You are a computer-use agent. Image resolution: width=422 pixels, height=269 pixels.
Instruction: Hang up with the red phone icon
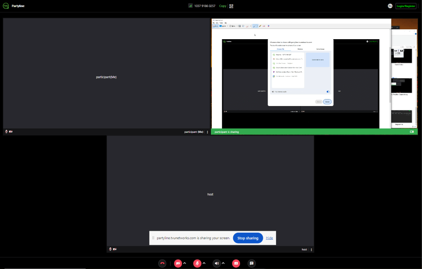(162, 263)
